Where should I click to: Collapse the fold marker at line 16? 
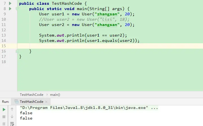pos(17,51)
